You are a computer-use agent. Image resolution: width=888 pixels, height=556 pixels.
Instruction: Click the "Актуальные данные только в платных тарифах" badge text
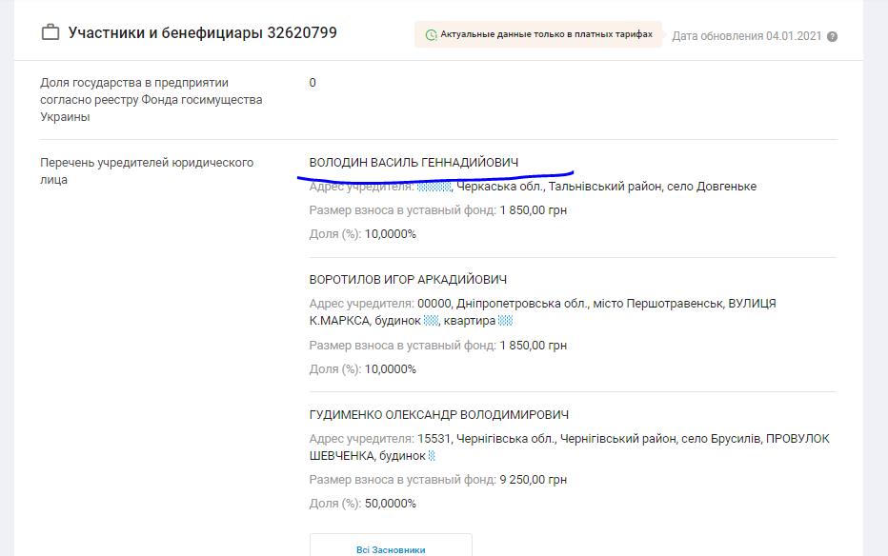click(x=546, y=34)
